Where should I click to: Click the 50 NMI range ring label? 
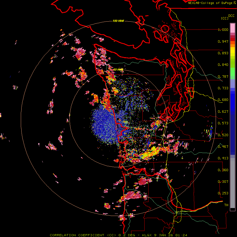(118, 70)
